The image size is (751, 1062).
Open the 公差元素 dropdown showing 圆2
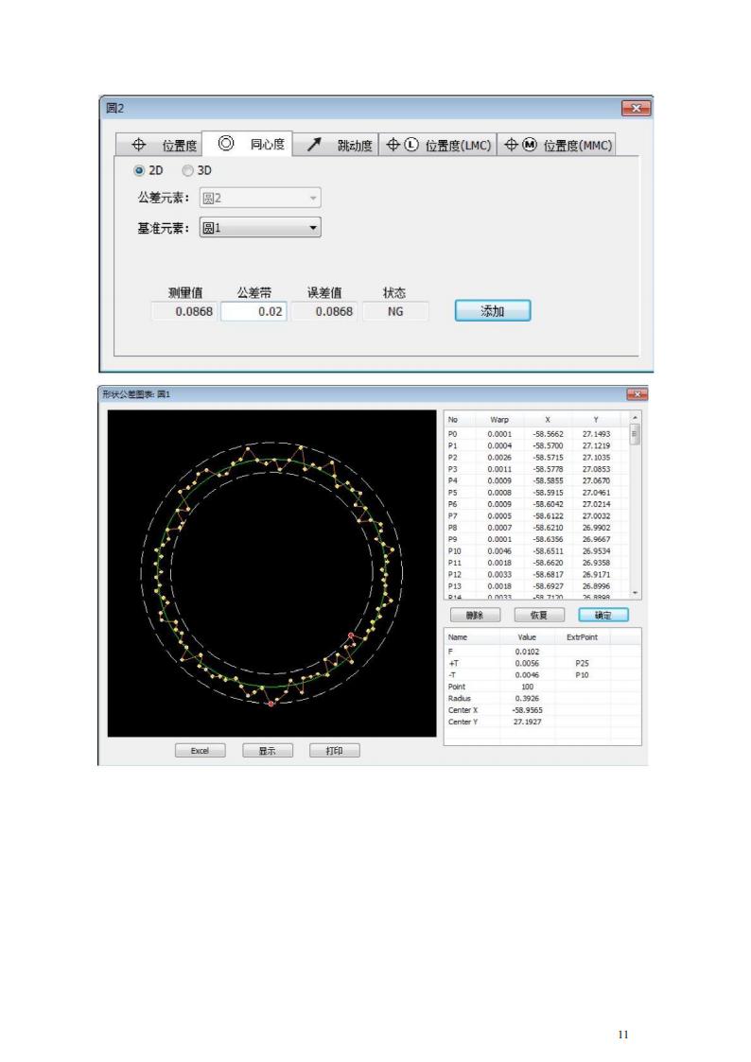pyautogui.click(x=260, y=199)
